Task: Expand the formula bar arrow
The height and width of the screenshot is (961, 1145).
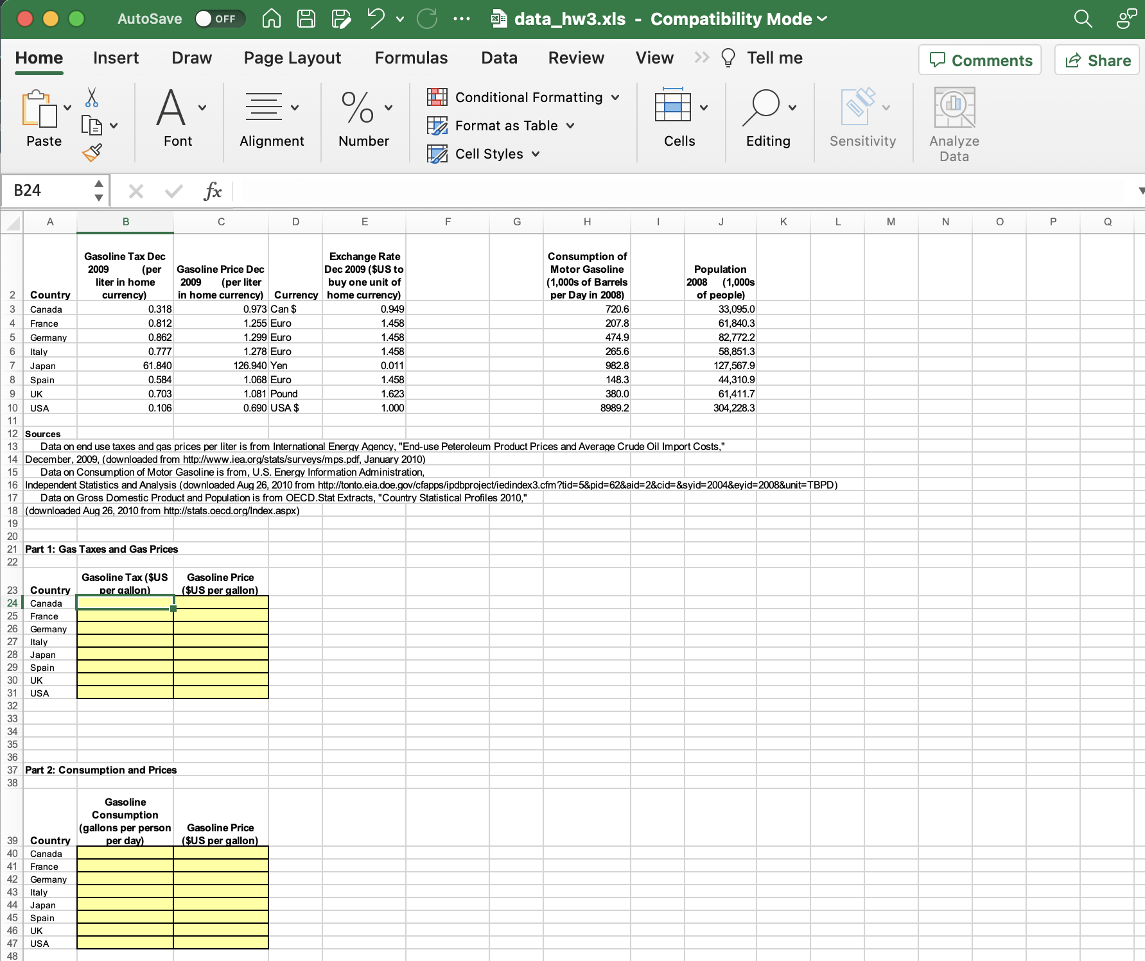Action: point(1141,191)
